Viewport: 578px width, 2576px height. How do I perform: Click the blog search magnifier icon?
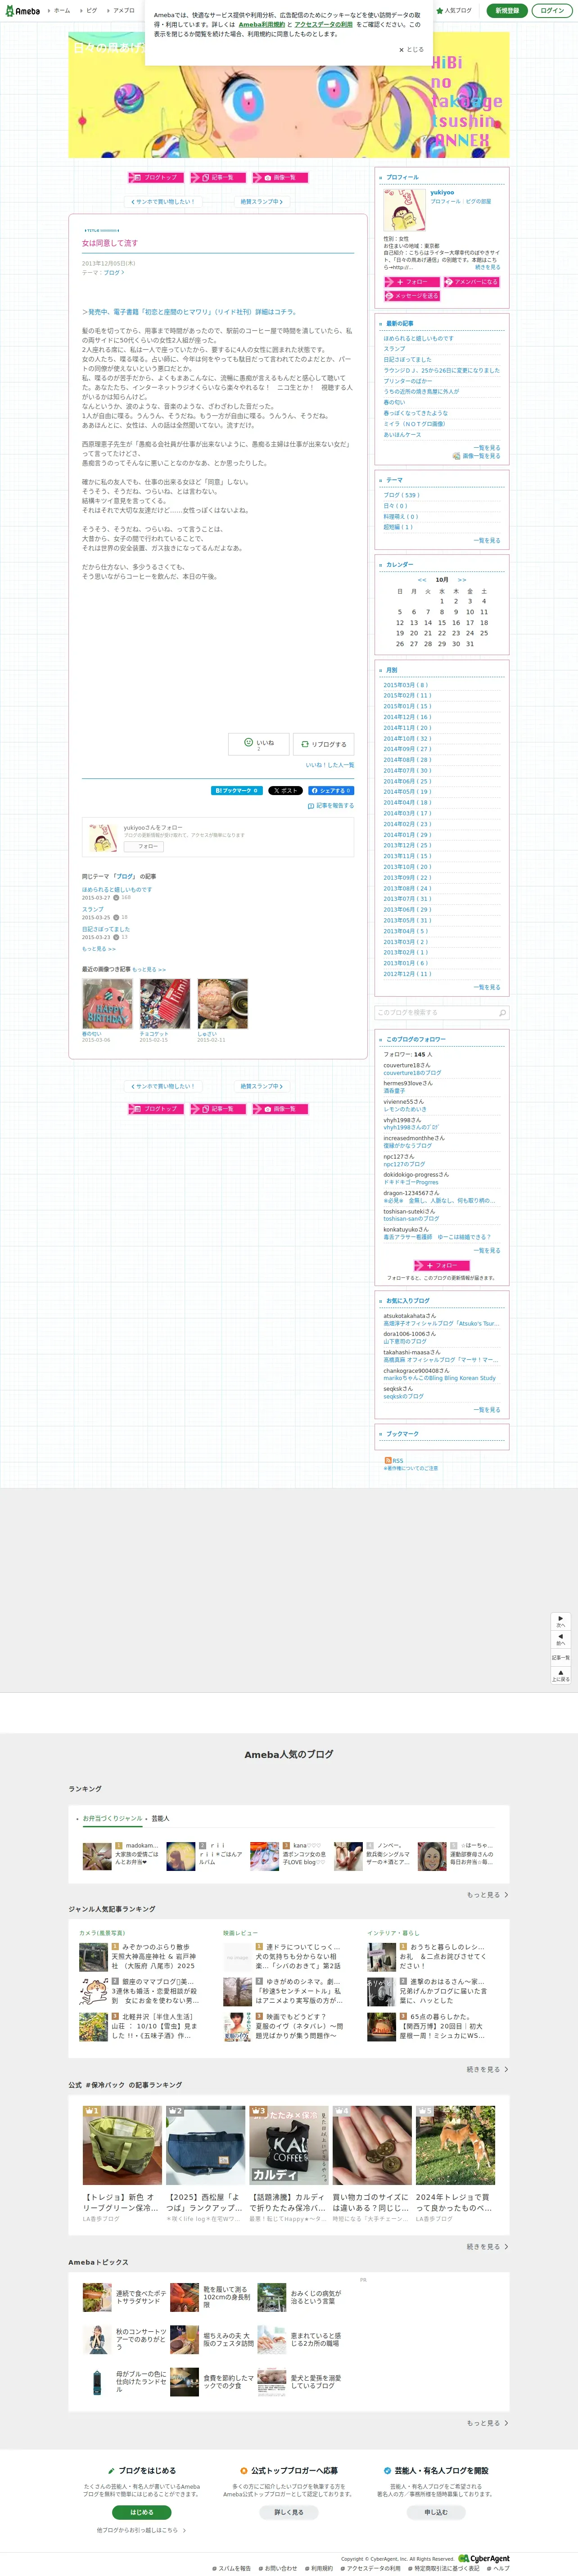coord(502,1013)
